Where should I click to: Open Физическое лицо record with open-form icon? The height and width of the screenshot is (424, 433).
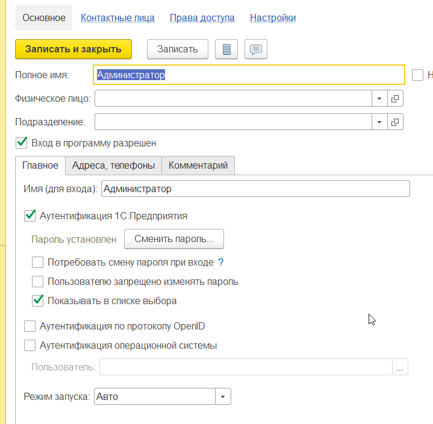[395, 98]
